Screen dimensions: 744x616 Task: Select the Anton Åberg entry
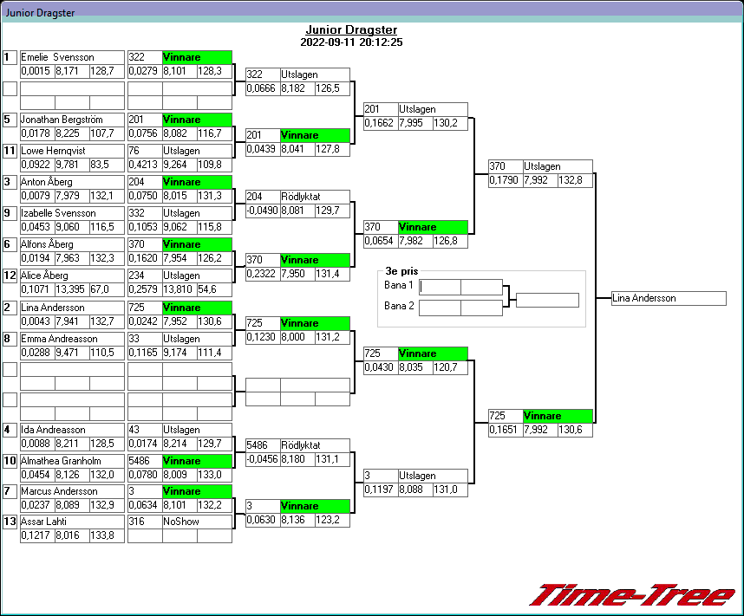[x=72, y=182]
